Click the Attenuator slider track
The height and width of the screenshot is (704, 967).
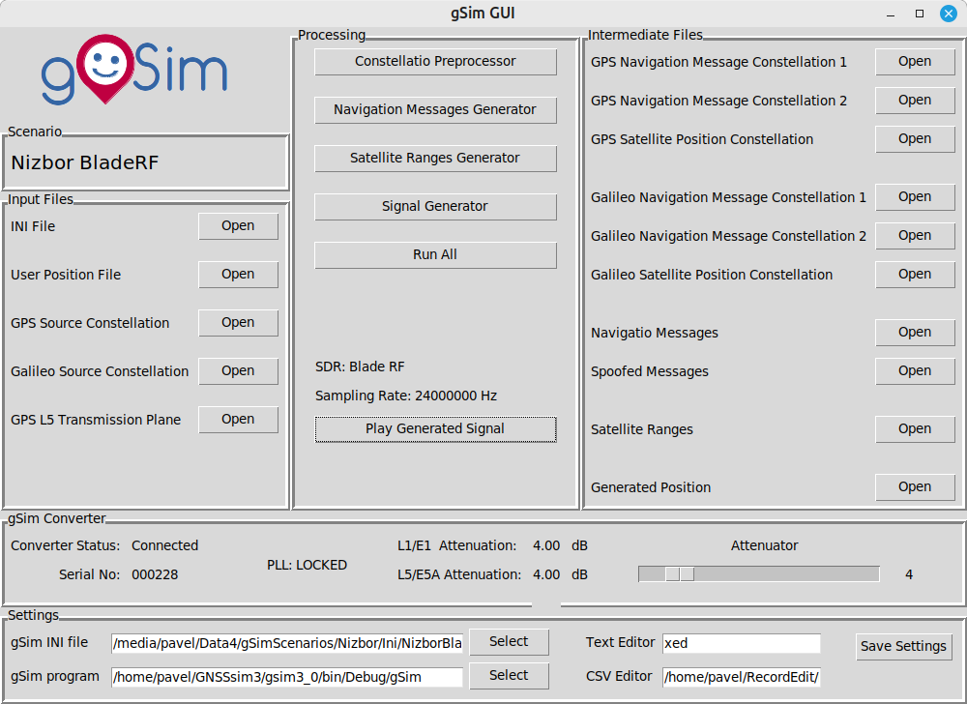click(758, 574)
